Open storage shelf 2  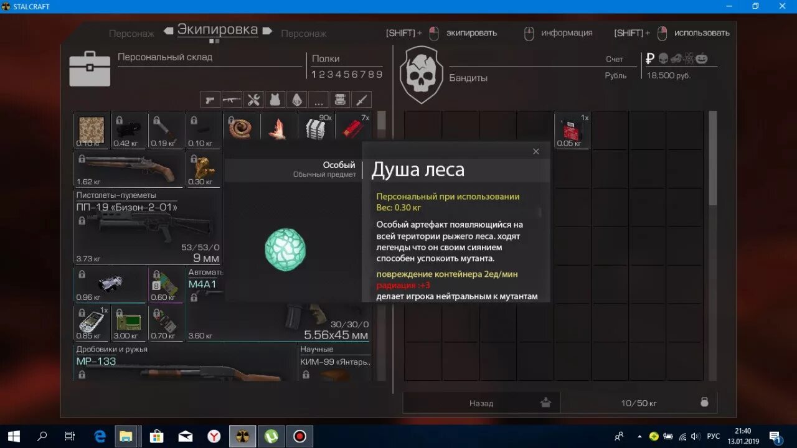[322, 74]
